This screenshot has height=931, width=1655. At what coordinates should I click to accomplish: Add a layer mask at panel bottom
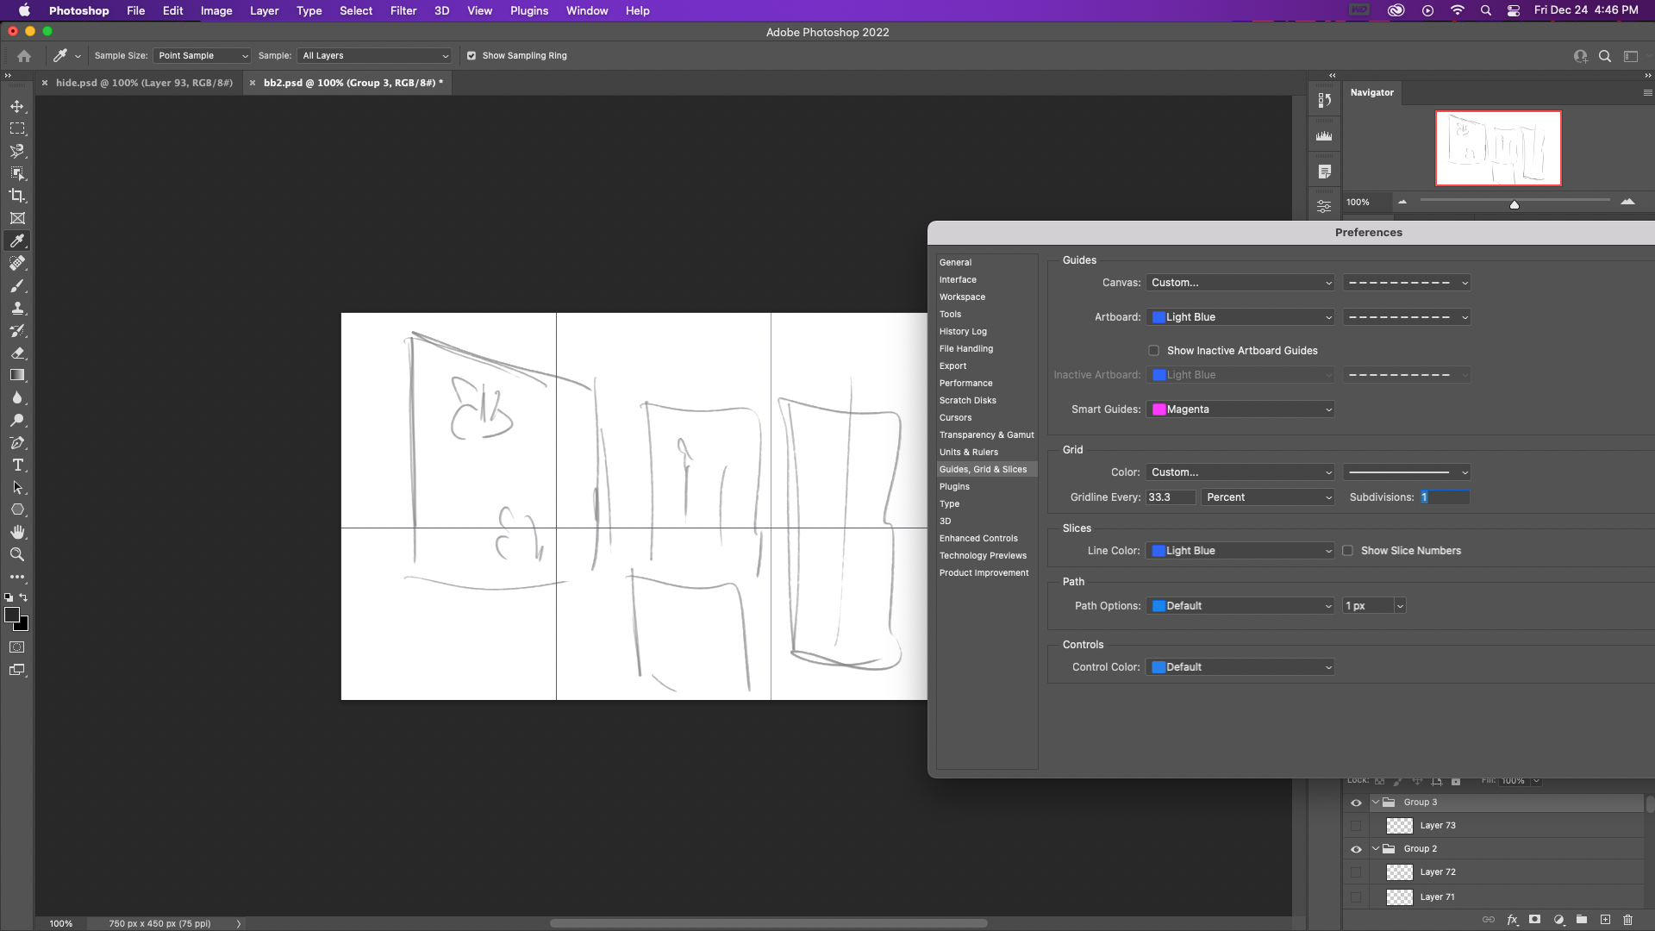click(x=1535, y=920)
